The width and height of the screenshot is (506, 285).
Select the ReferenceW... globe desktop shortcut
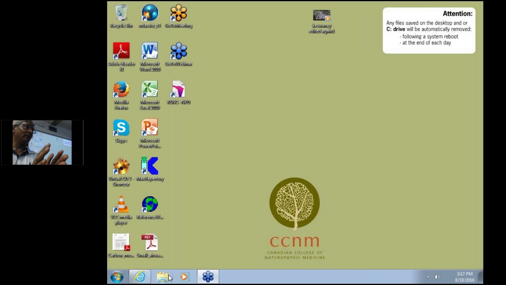[150, 208]
